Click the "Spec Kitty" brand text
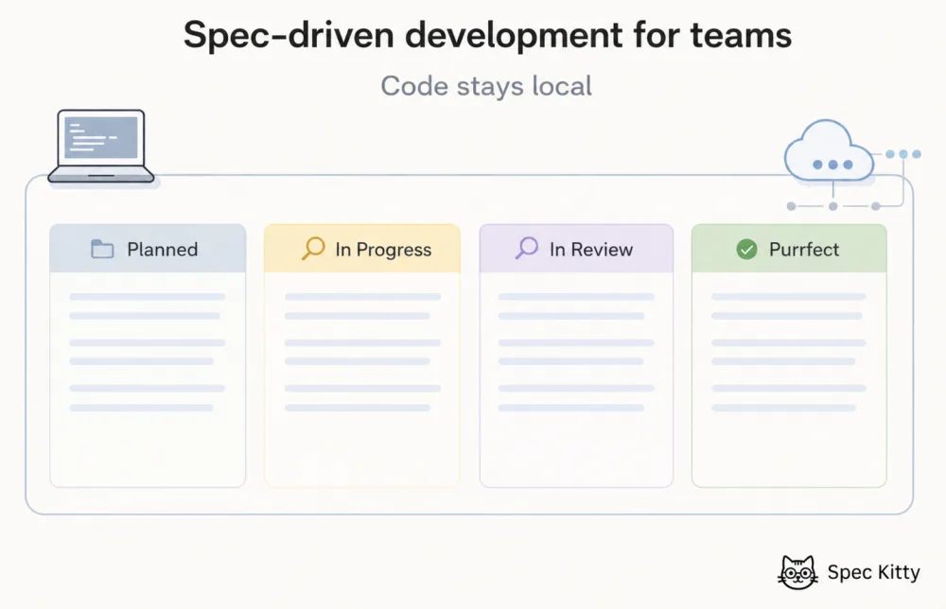Screen dimensions: 946x609 point(873,571)
